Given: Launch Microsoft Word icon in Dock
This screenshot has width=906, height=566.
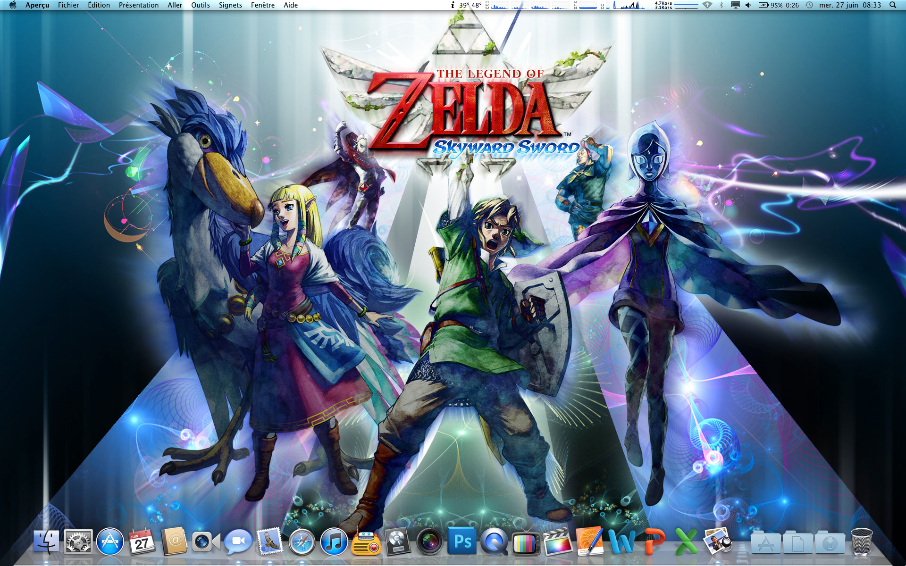Looking at the screenshot, I should [622, 541].
